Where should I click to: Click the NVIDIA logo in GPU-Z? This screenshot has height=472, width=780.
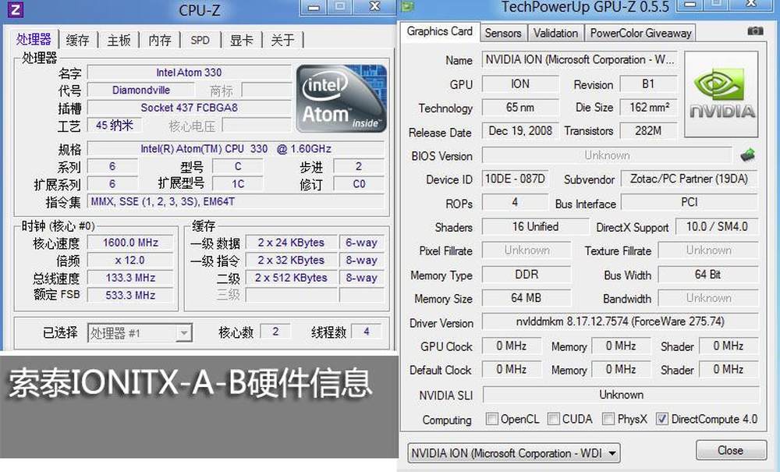(721, 94)
